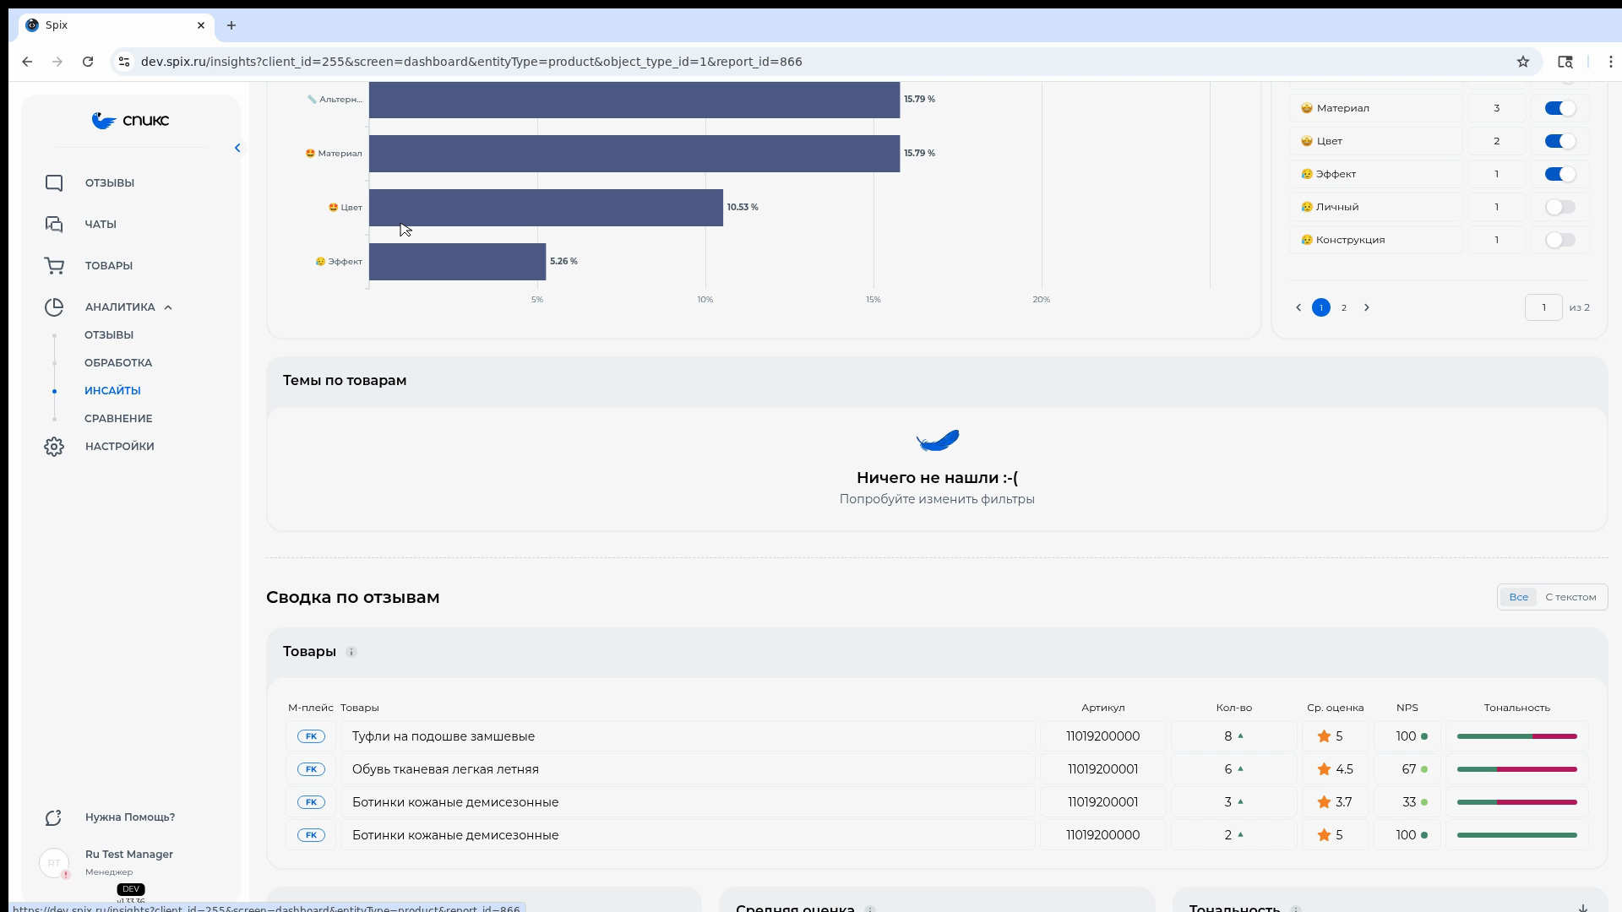Click the info icon beside Средняя оценка
Screen dimensions: 1622x912
coord(869,909)
